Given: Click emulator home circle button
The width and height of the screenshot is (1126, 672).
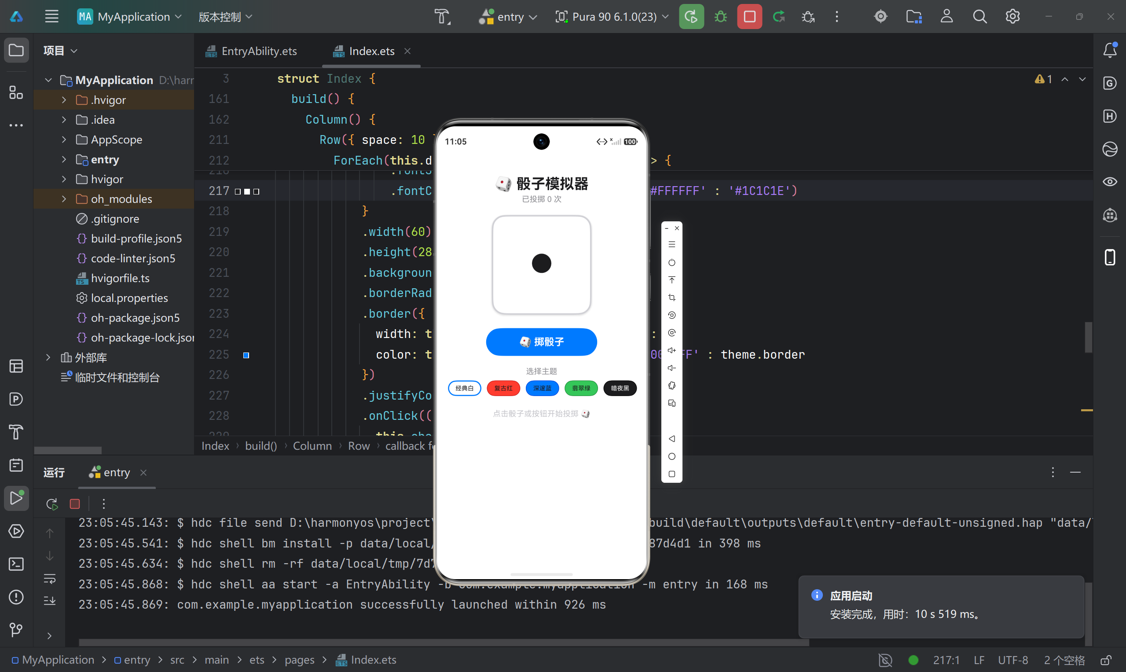Looking at the screenshot, I should tap(671, 456).
